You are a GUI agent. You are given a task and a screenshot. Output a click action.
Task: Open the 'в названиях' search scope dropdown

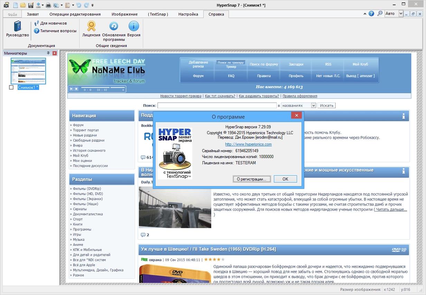313,105
